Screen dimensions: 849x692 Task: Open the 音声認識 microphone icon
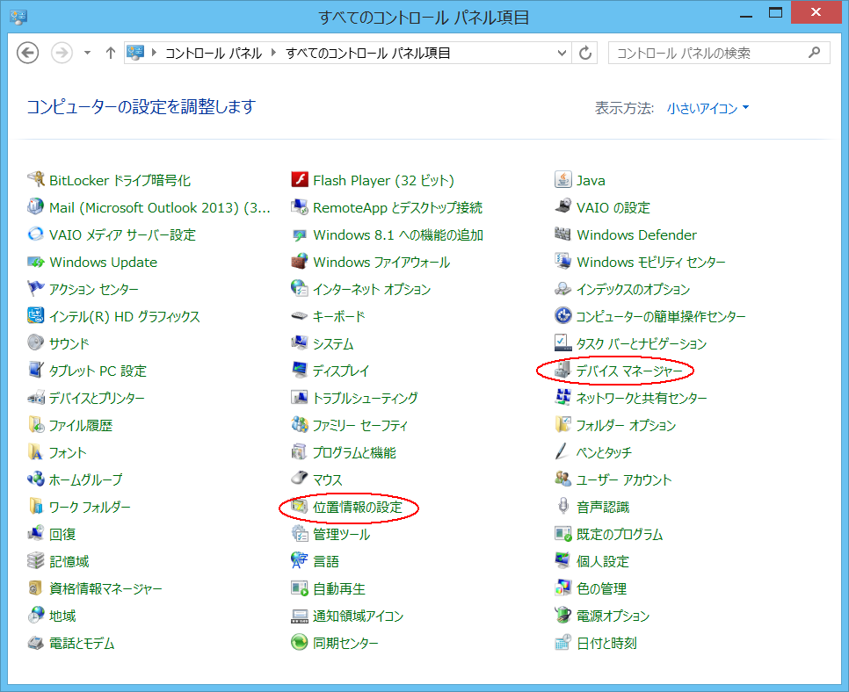tap(563, 507)
